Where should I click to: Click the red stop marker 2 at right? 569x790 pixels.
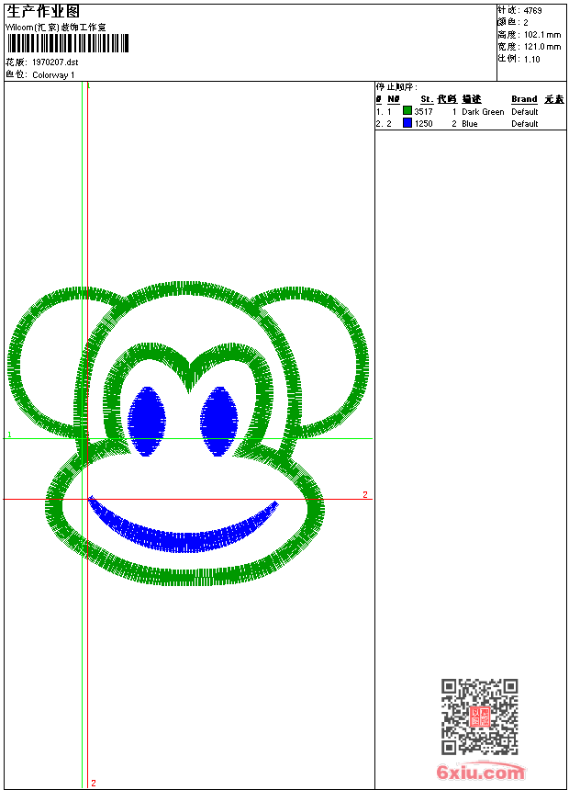[x=364, y=495]
